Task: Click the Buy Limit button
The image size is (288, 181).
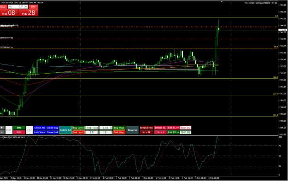Action: tap(78, 128)
